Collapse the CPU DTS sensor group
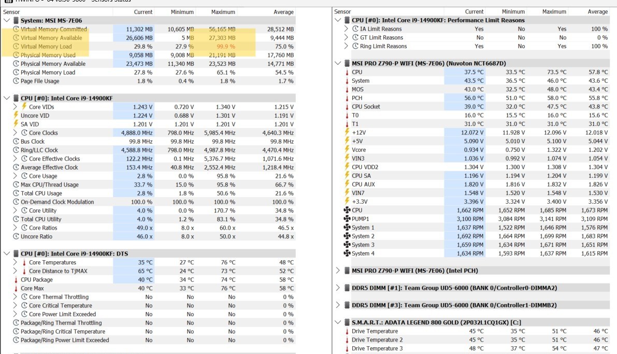 coord(7,253)
